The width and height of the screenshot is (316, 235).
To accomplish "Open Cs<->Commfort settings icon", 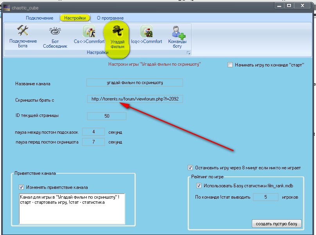I will point(89,35).
